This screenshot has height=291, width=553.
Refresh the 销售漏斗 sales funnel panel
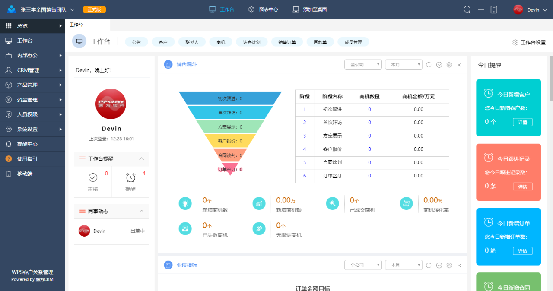tap(429, 65)
